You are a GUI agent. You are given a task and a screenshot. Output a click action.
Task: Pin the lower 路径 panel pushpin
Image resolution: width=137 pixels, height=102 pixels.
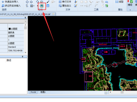23,57
